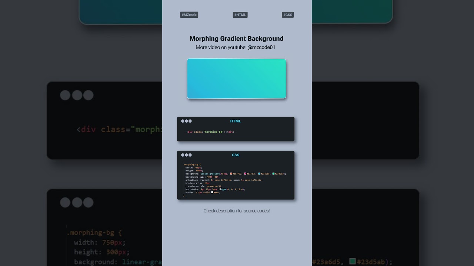Click the large blurred .morphing-bg { background text
Image resolution: width=474 pixels, height=266 pixels.
pos(94,233)
